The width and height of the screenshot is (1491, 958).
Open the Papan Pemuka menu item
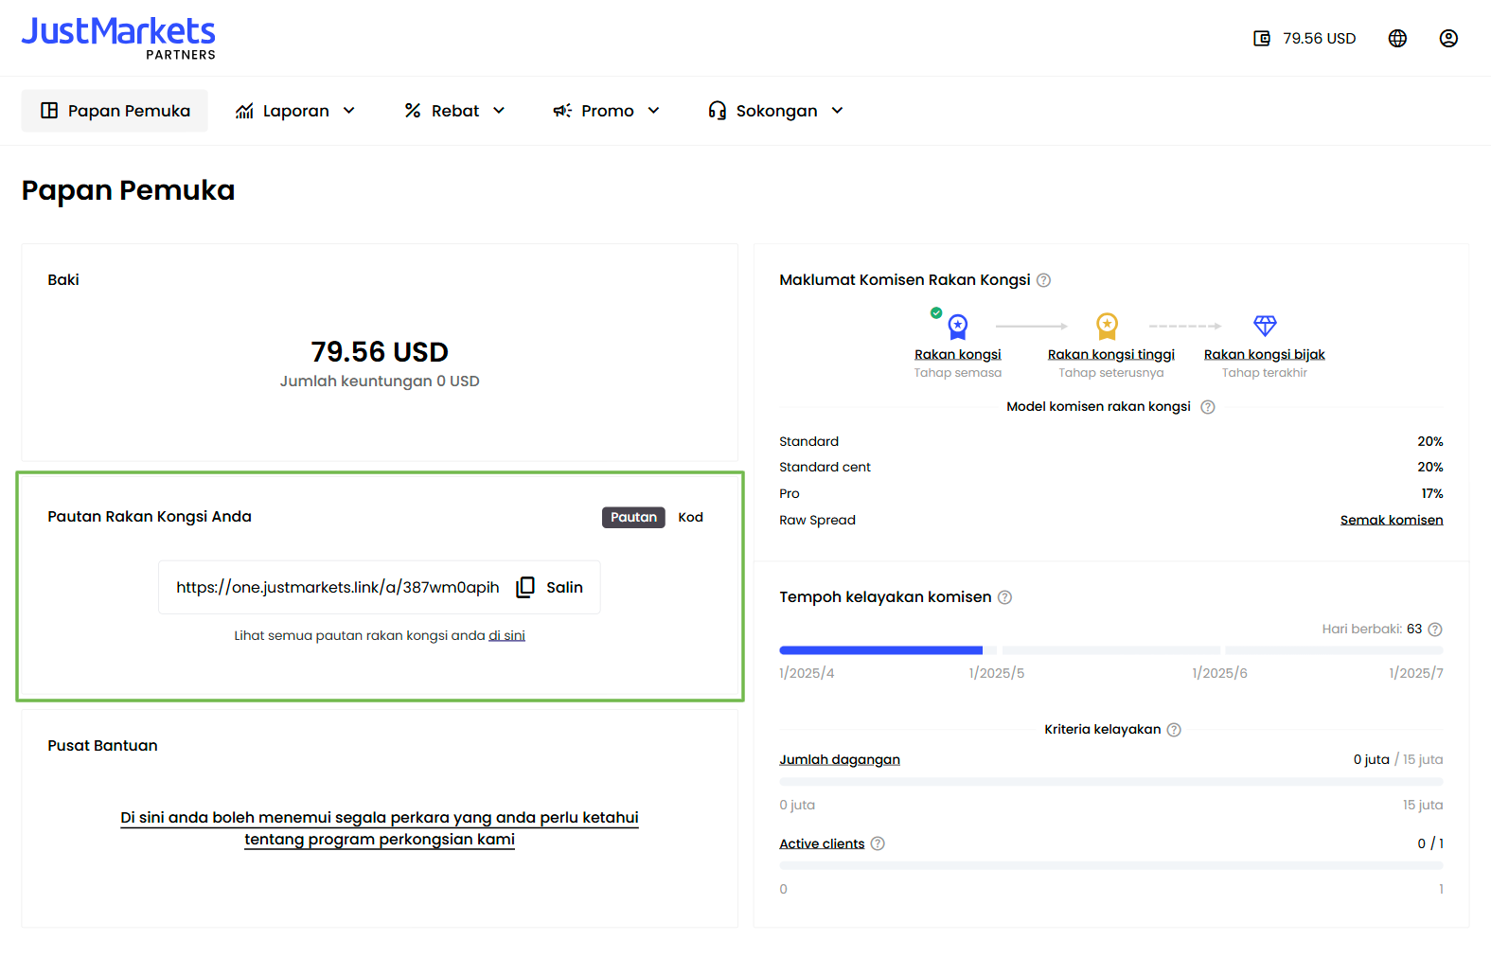[x=115, y=111]
